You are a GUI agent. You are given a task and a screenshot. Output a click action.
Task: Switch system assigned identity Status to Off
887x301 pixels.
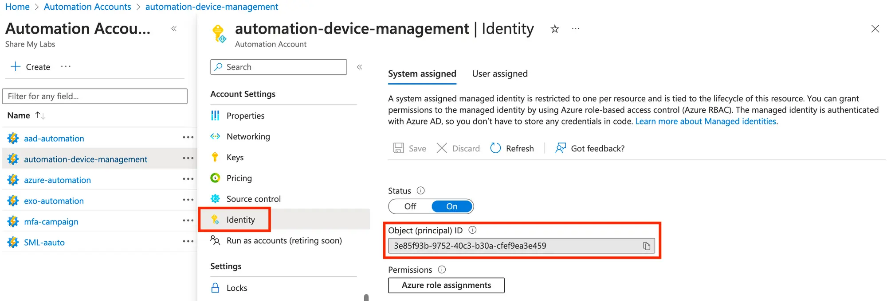(x=410, y=206)
